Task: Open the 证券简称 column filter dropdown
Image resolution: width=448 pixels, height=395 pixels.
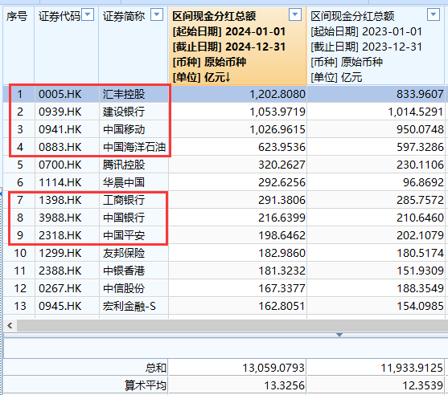Action: tap(157, 14)
